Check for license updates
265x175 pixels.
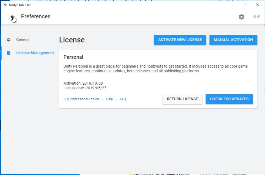click(229, 99)
